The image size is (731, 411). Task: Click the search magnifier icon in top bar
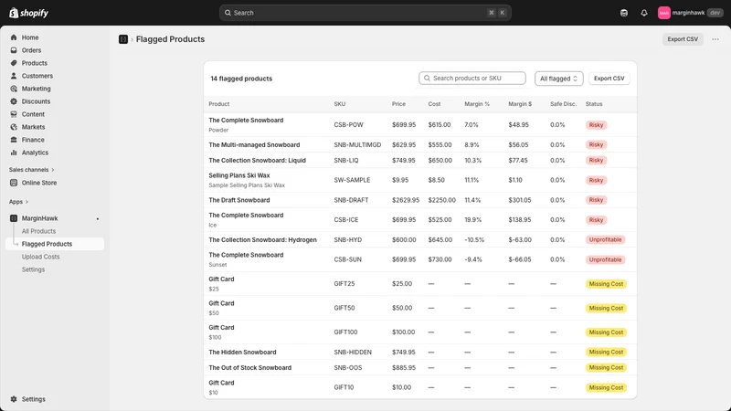click(228, 13)
